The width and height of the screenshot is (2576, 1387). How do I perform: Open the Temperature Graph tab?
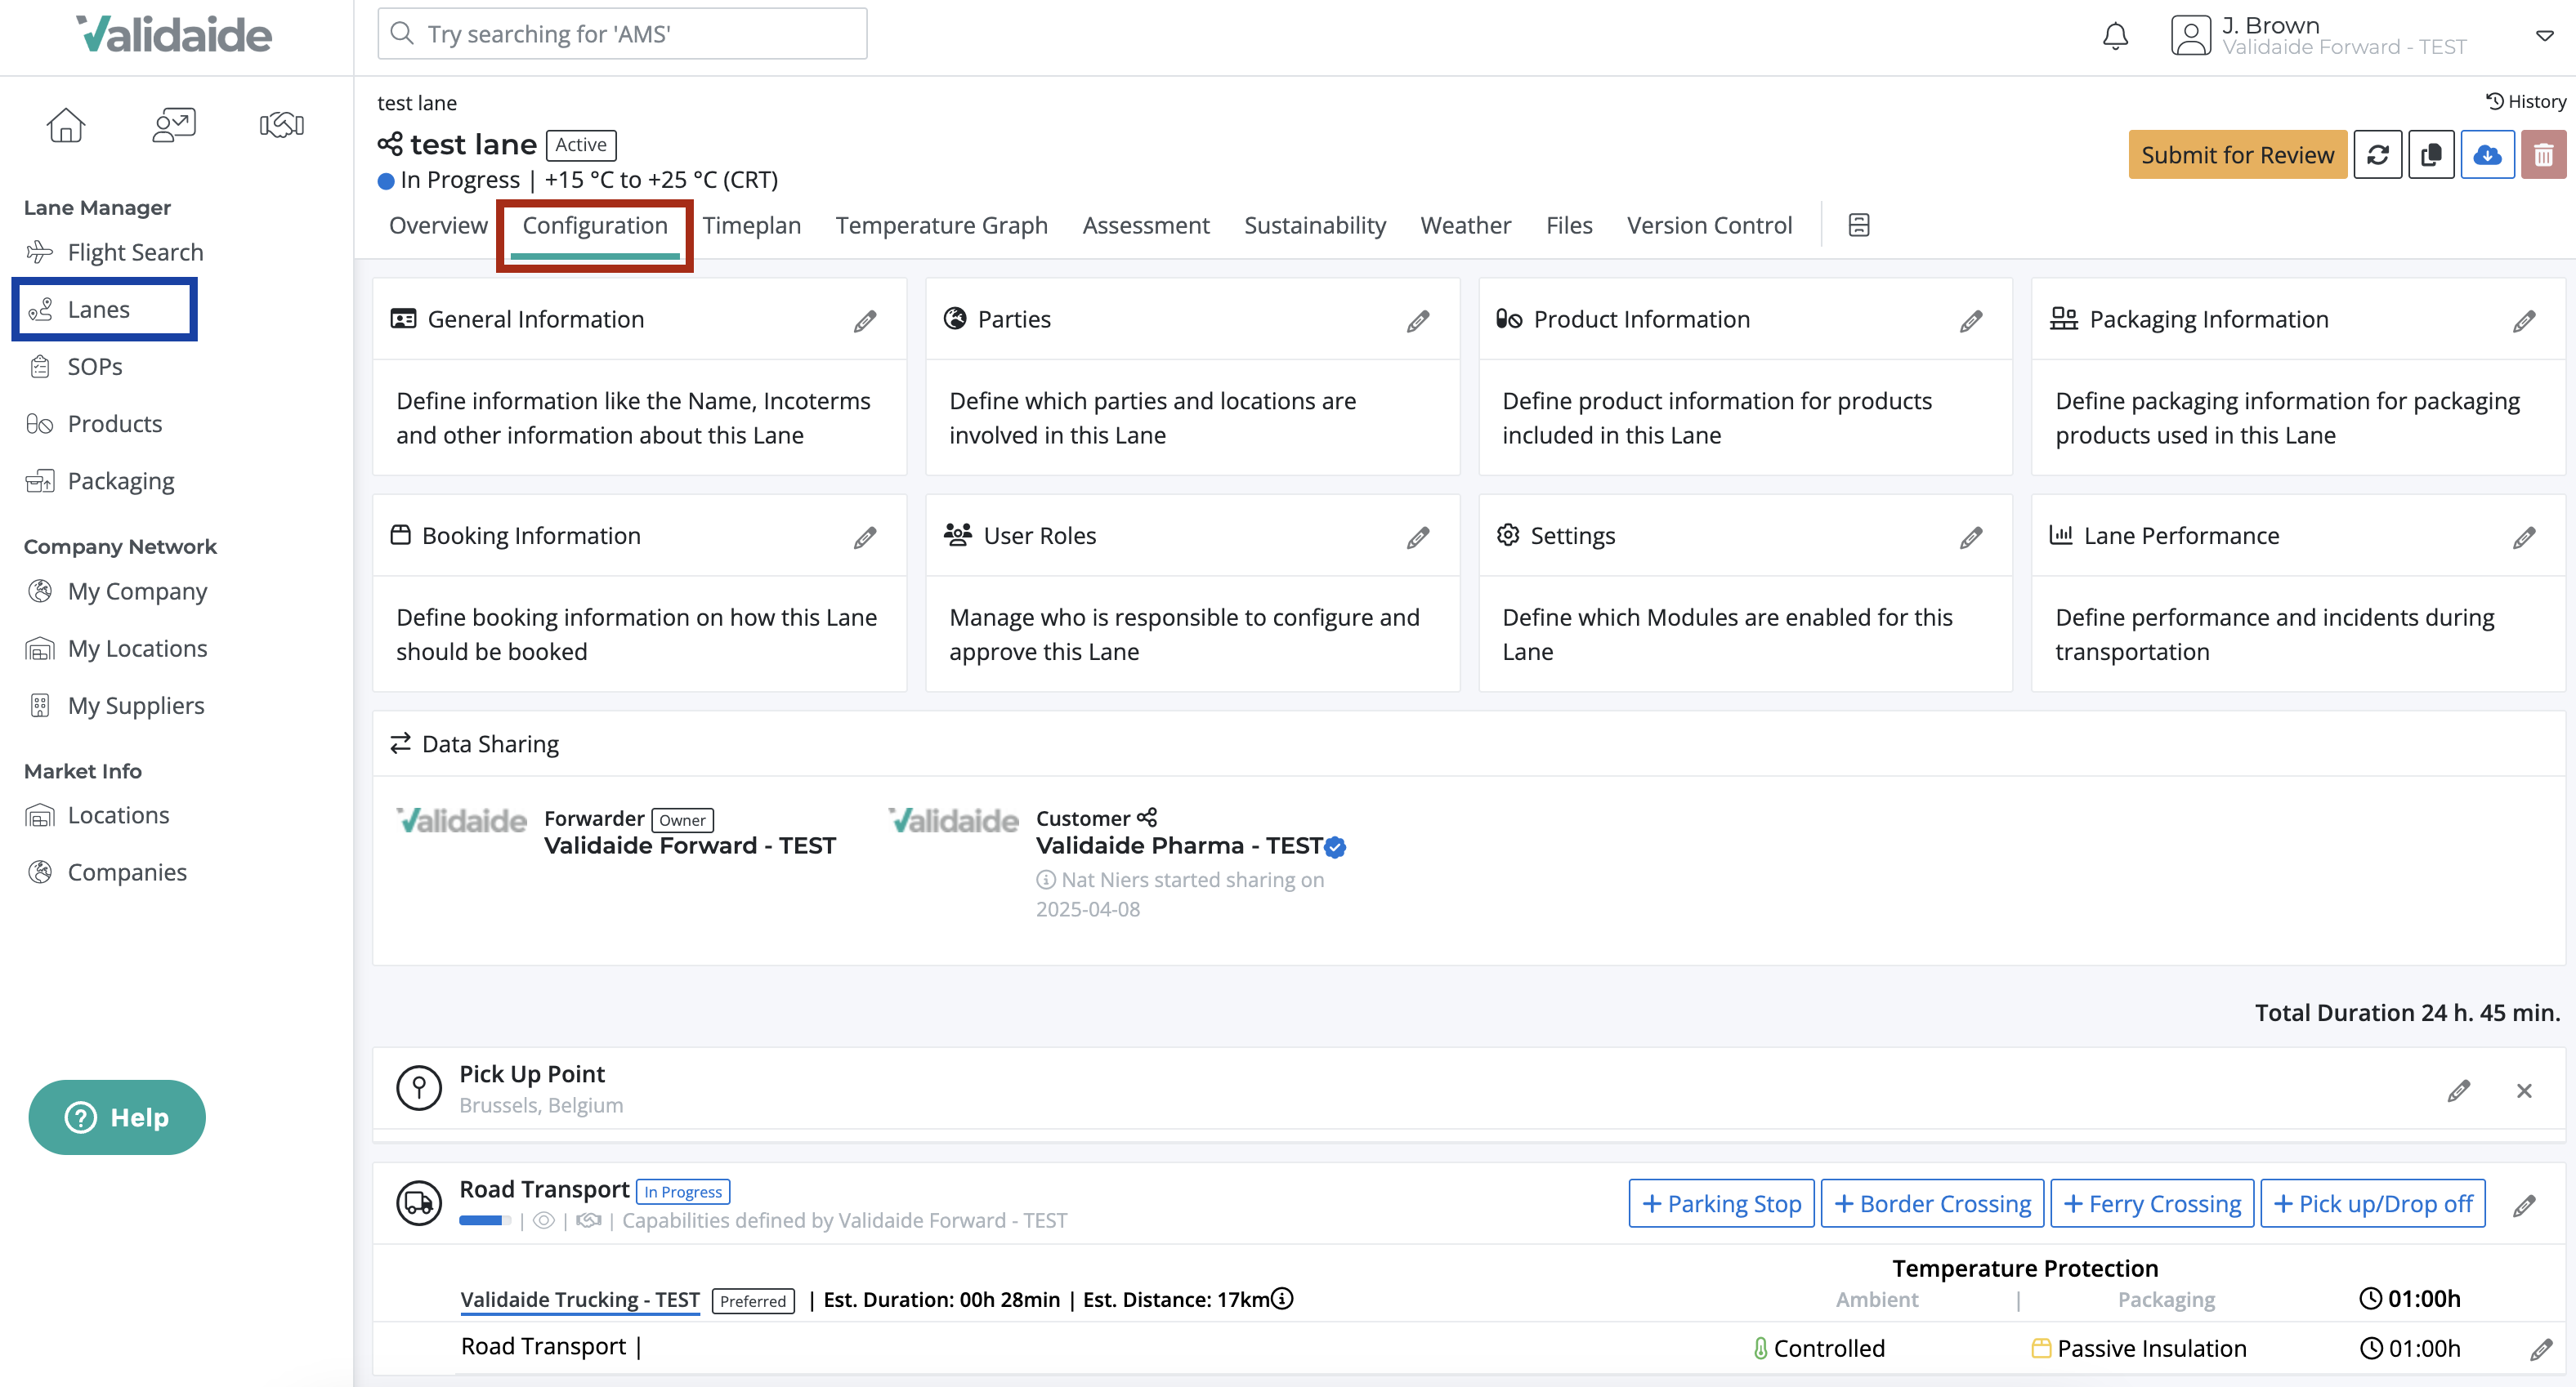[x=941, y=225]
